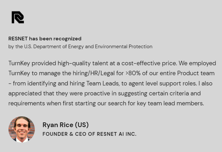Viewport: 222px width, 152px height.
Task: Click Ryan Rice's profile photo
Action: click(x=22, y=129)
